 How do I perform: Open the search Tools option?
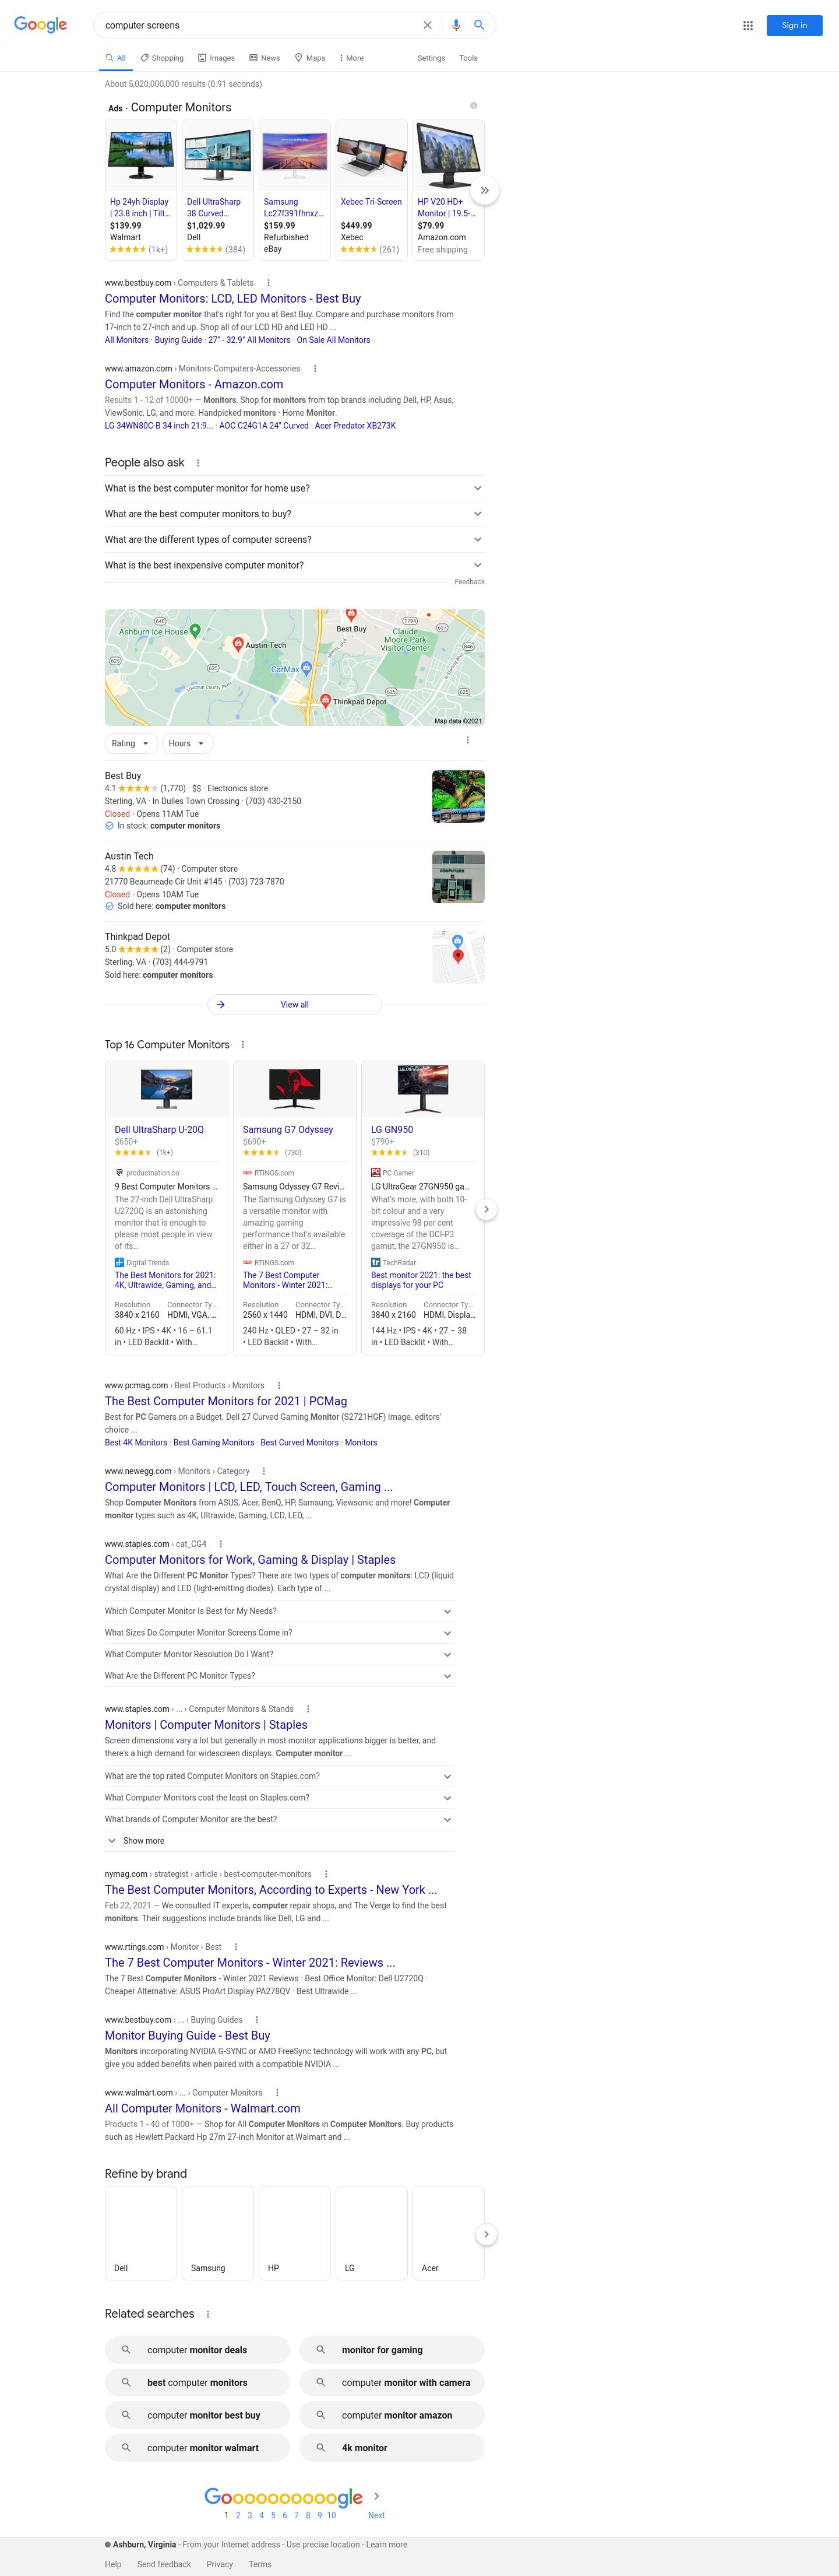(468, 58)
